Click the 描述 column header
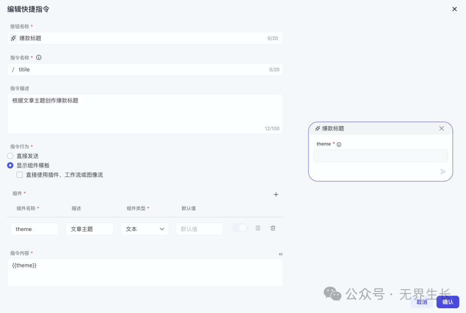This screenshot has height=313, width=466. (76, 209)
